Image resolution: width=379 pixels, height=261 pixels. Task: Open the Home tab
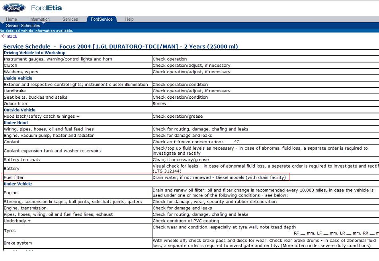point(12,19)
